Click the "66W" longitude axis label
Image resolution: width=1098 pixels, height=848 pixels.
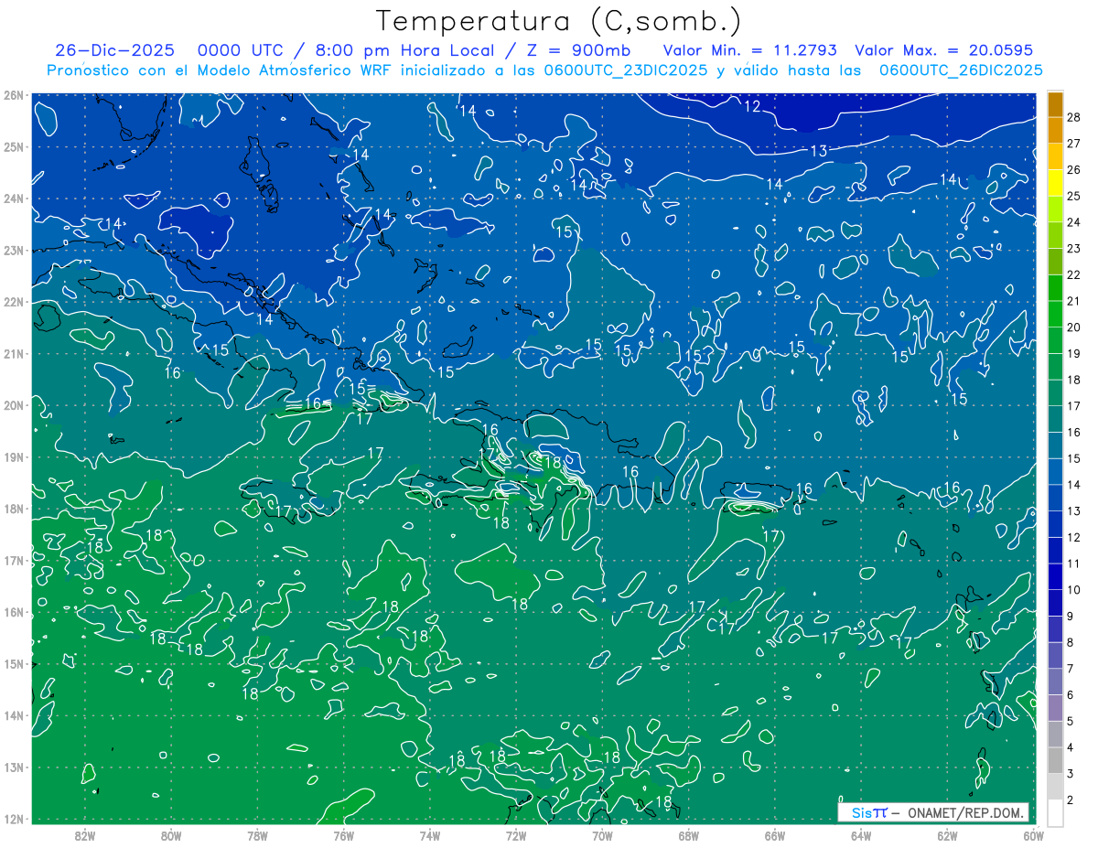[775, 835]
